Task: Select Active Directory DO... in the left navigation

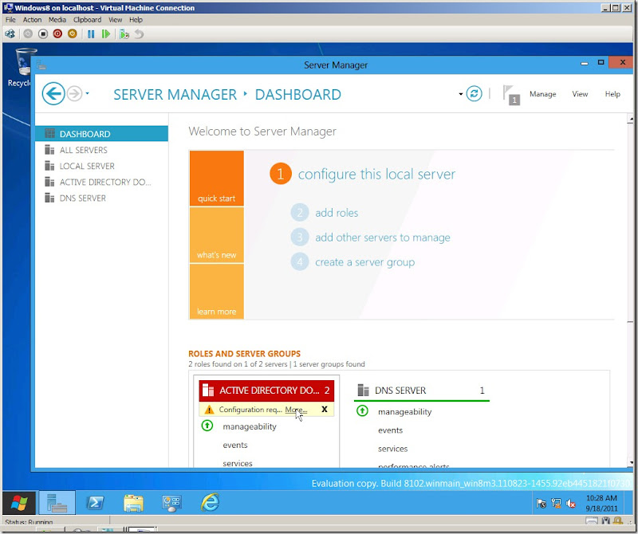Action: 101,182
